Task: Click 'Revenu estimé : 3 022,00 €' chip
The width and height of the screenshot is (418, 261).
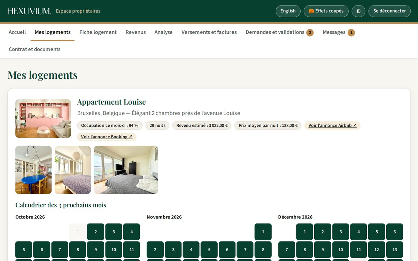Action: [202, 125]
